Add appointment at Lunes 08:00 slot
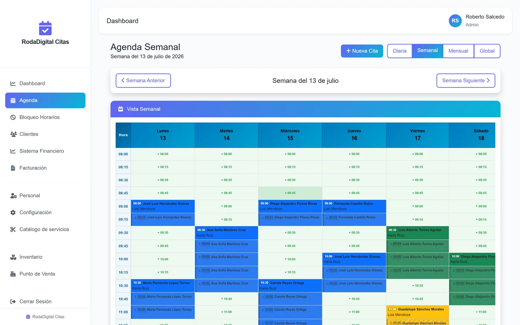This screenshot has width=520, height=325. (163, 154)
